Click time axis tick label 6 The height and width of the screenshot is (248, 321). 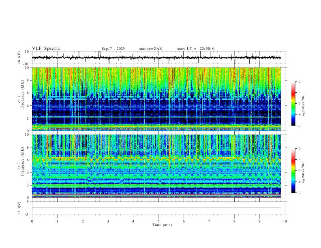(184, 221)
